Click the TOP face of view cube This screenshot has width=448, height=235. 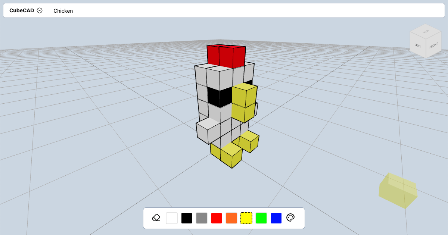click(426, 32)
